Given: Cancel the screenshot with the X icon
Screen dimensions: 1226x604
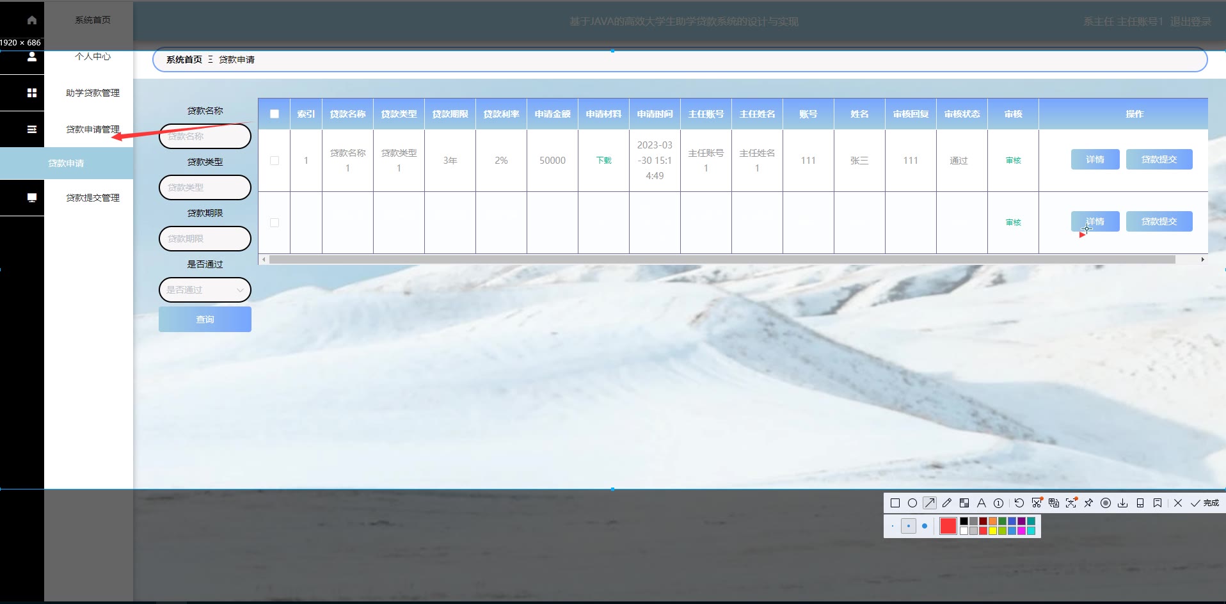Looking at the screenshot, I should tap(1178, 503).
